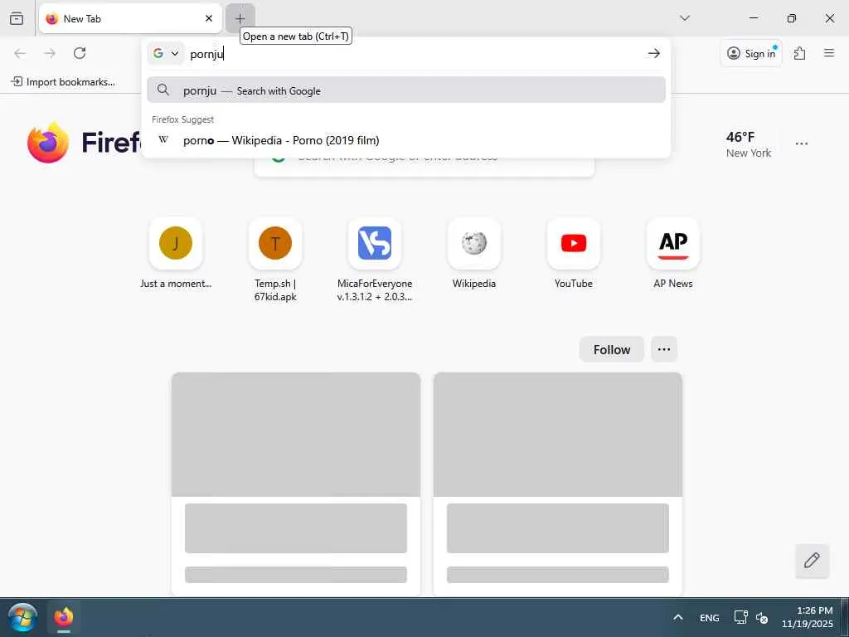Show hidden tray icons chevron
The height and width of the screenshot is (637, 849).
point(677,617)
